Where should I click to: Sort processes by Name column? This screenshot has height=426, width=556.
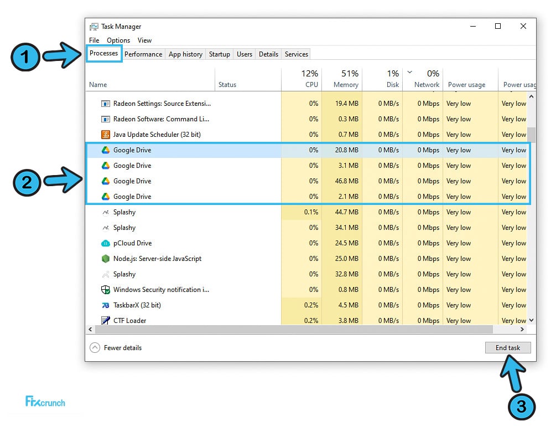150,80
